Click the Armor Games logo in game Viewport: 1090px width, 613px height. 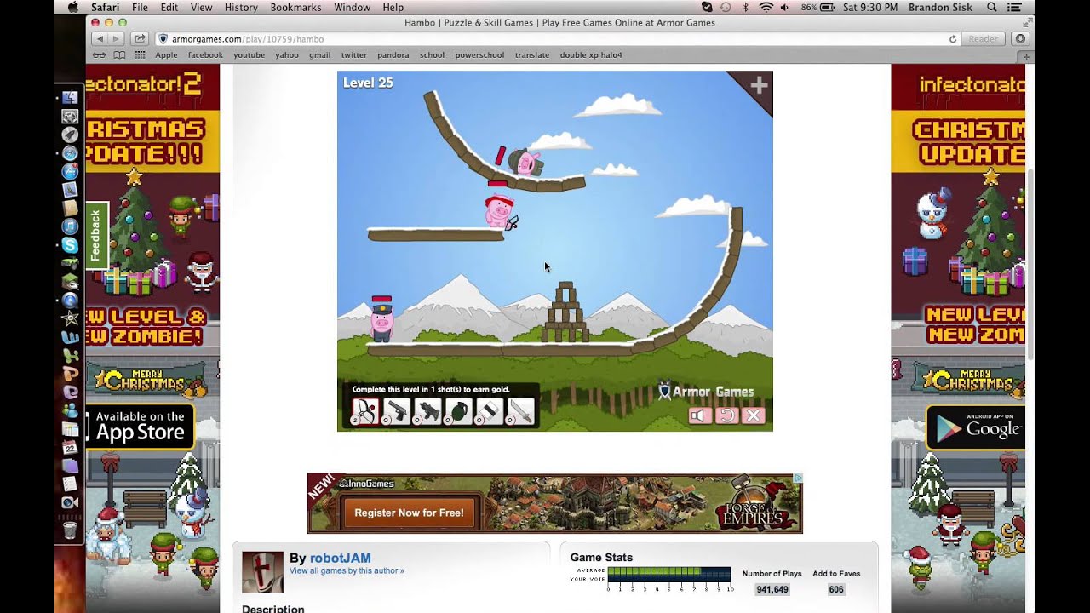[705, 392]
